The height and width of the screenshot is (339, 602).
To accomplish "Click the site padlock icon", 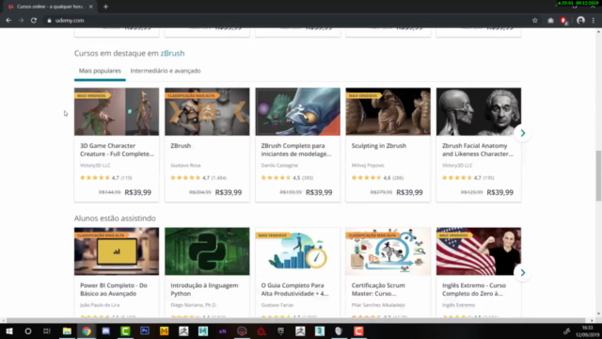I will [x=49, y=21].
